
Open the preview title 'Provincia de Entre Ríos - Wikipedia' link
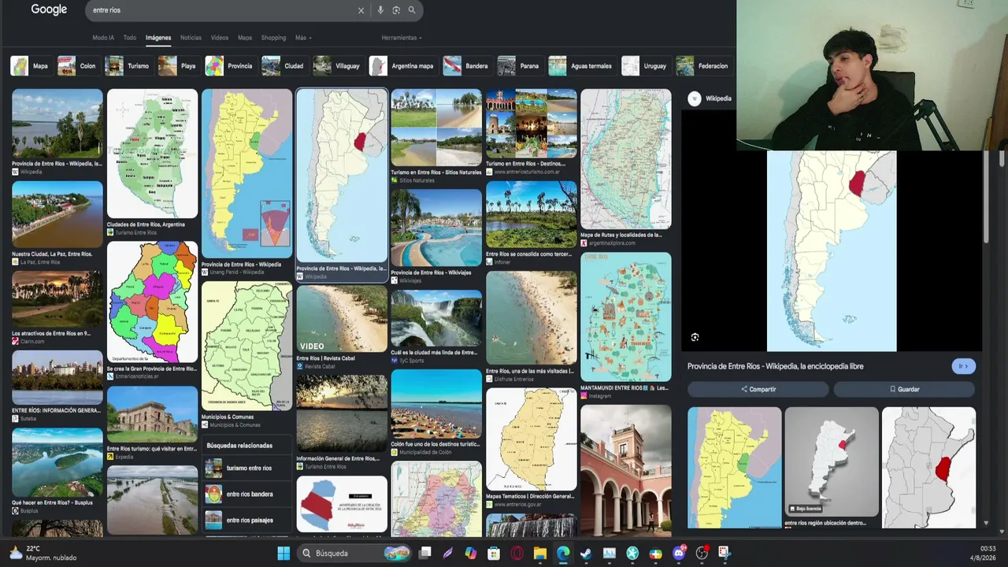pos(776,366)
